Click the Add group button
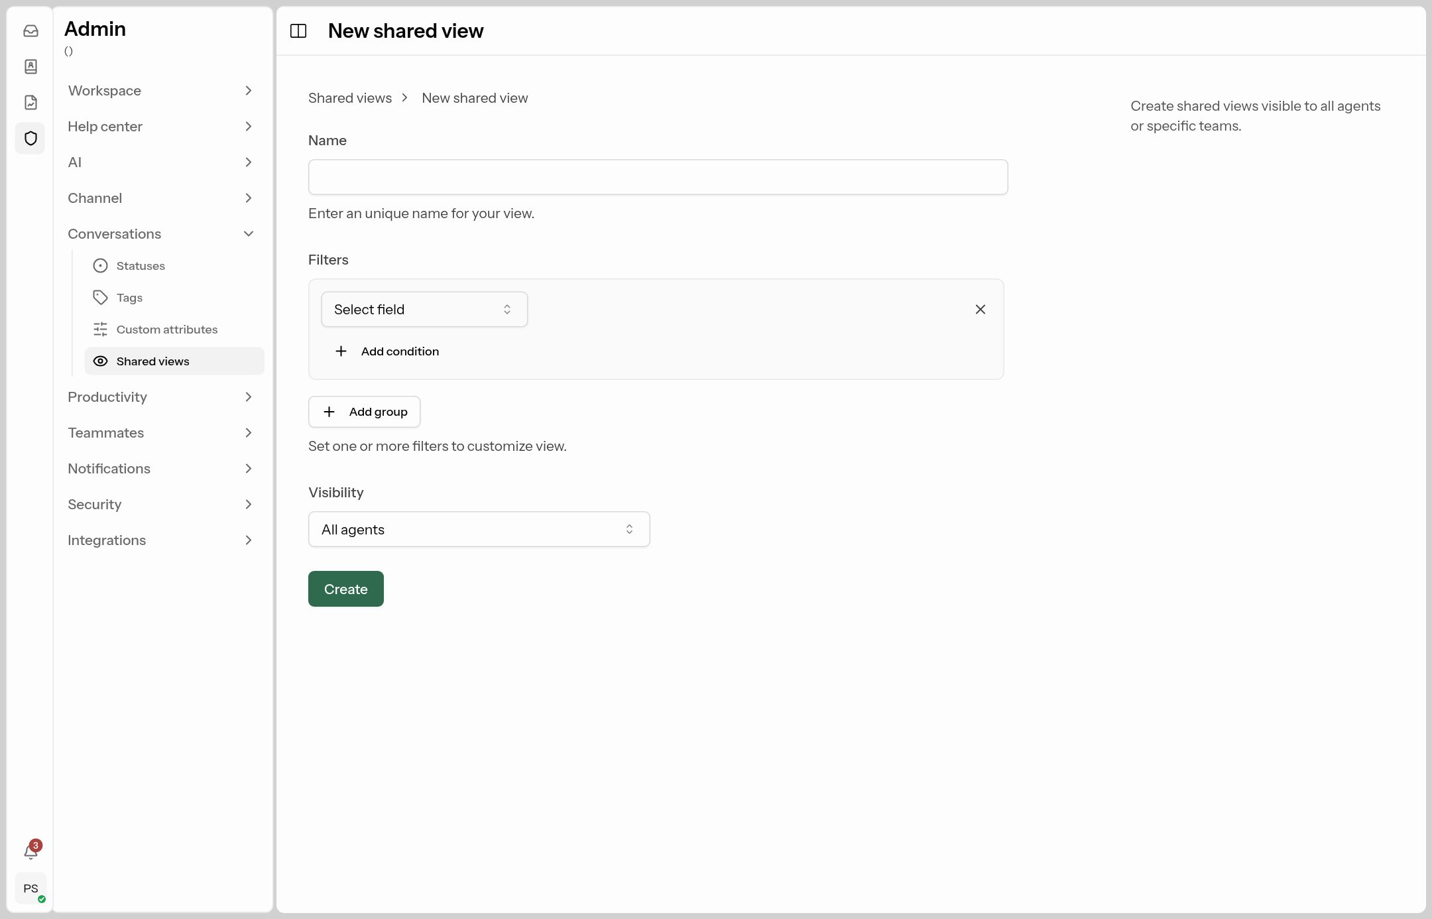 click(x=364, y=412)
